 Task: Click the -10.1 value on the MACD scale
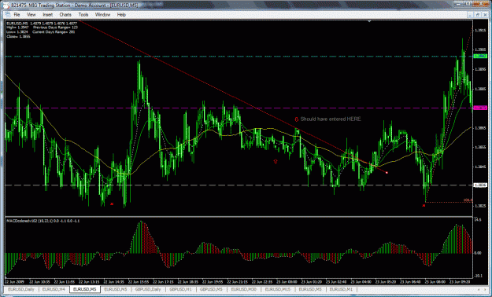tap(479, 276)
